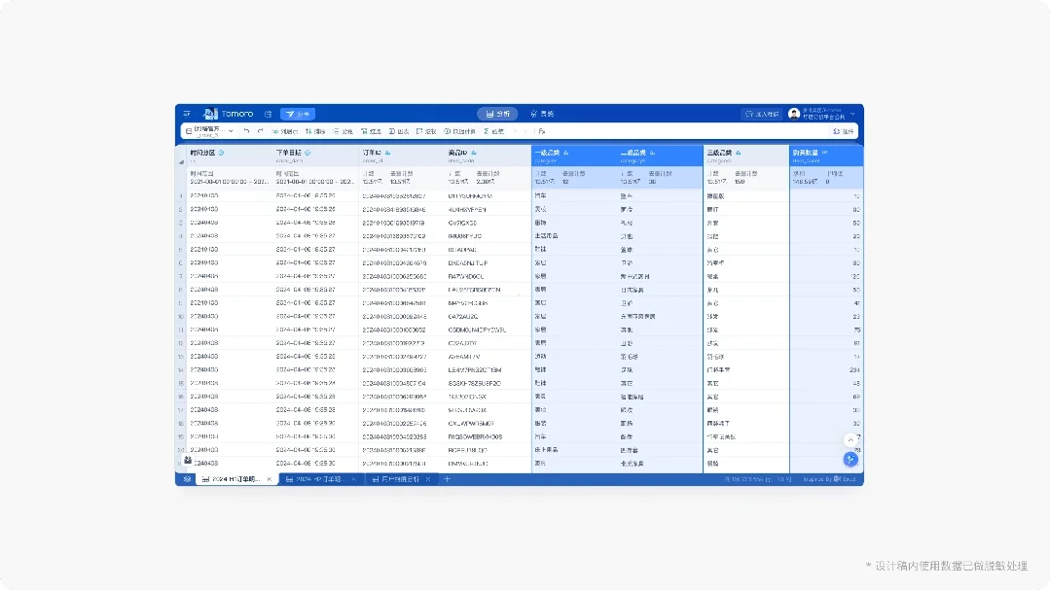Click the text type icon next to 订单ID
The width and height of the screenshot is (1050, 590).
point(387,153)
